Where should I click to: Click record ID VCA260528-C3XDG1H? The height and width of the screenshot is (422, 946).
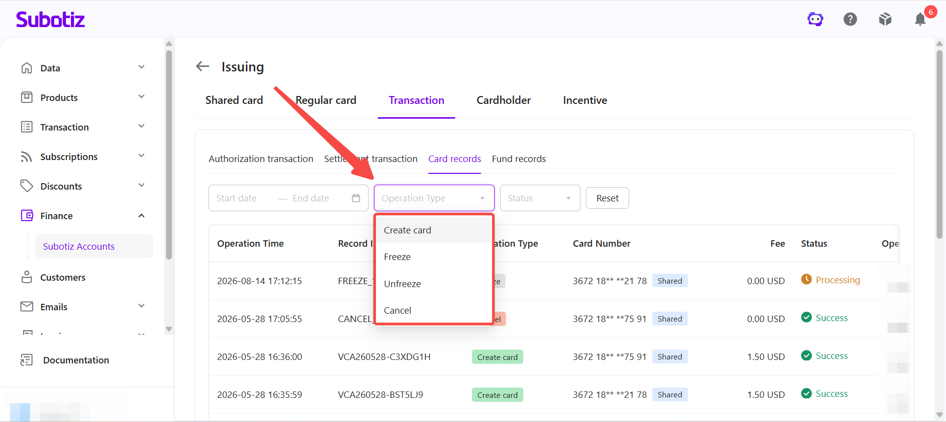point(384,357)
